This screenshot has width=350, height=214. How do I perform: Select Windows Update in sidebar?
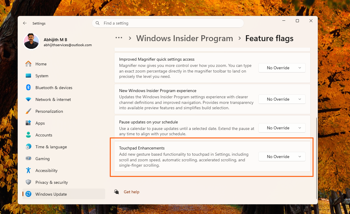(64, 194)
